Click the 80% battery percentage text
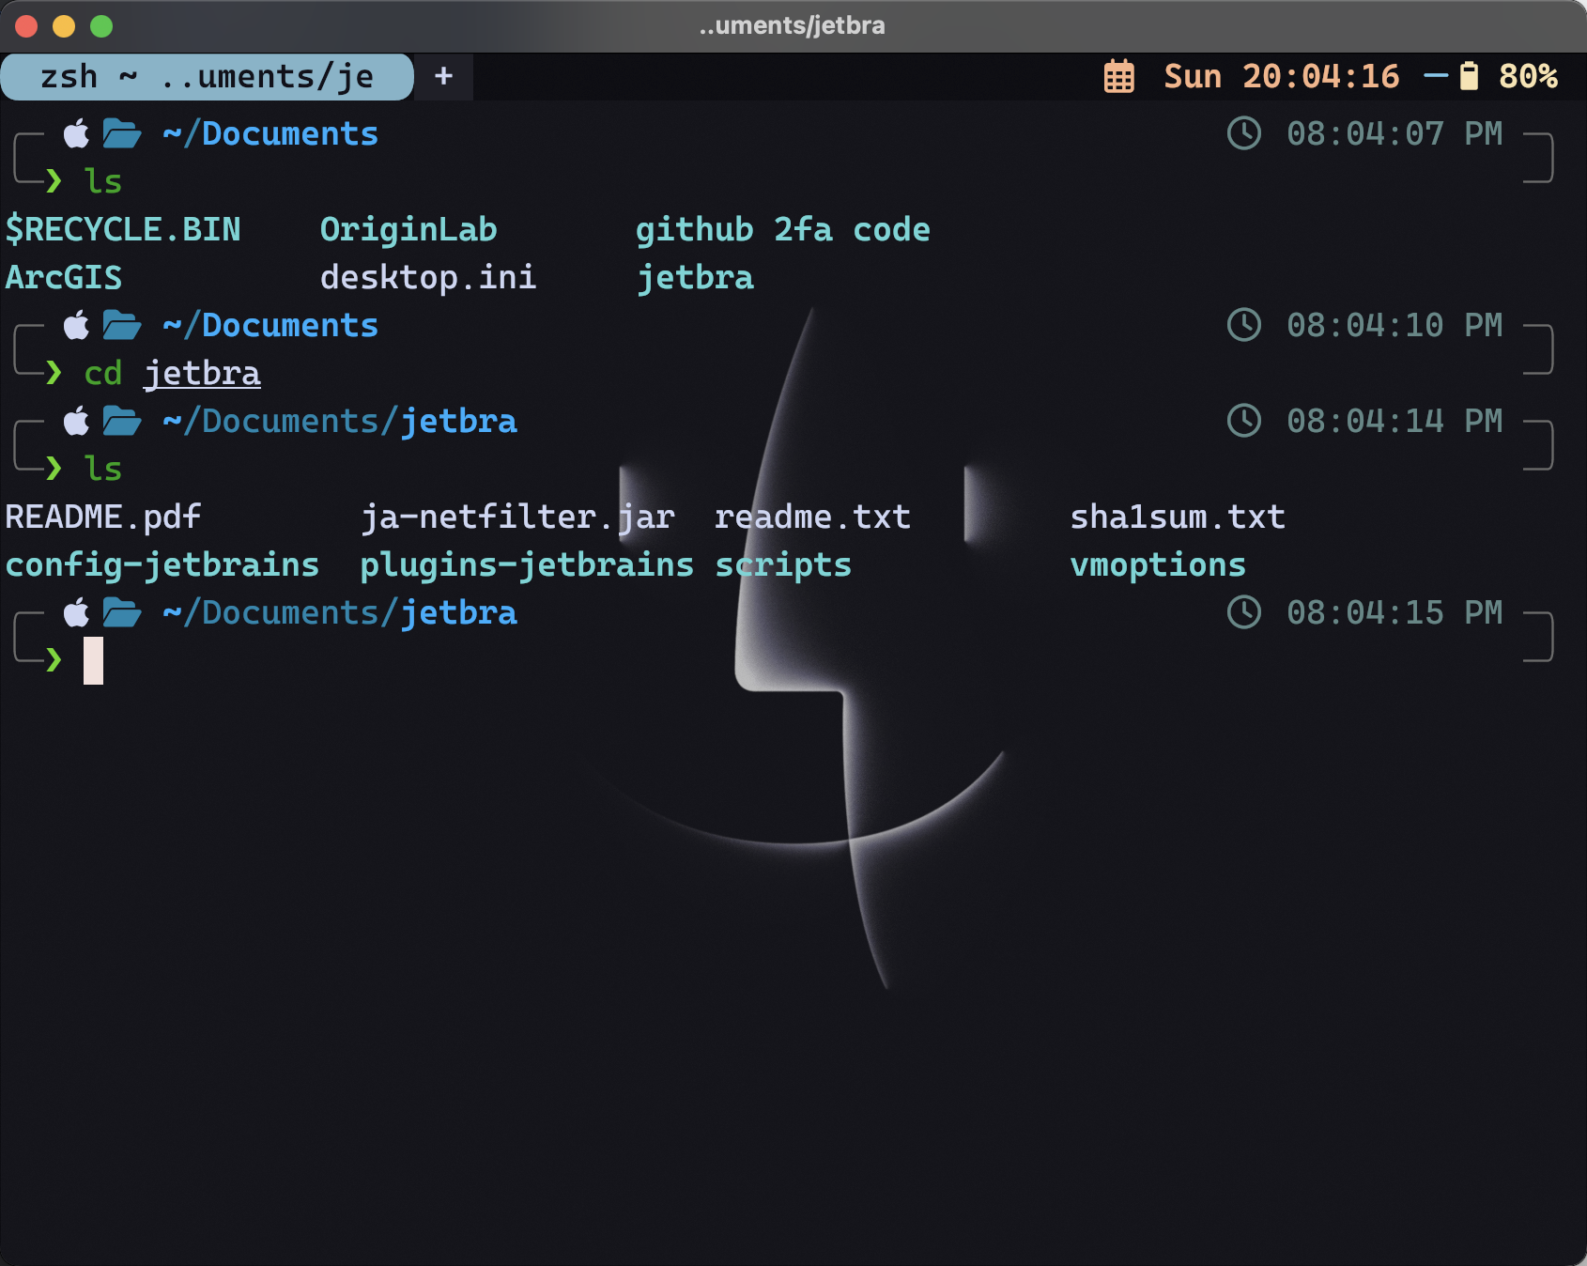The height and width of the screenshot is (1266, 1587). pyautogui.click(x=1528, y=76)
